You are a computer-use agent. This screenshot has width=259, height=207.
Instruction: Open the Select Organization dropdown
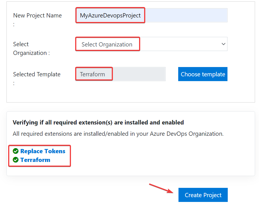click(x=151, y=44)
